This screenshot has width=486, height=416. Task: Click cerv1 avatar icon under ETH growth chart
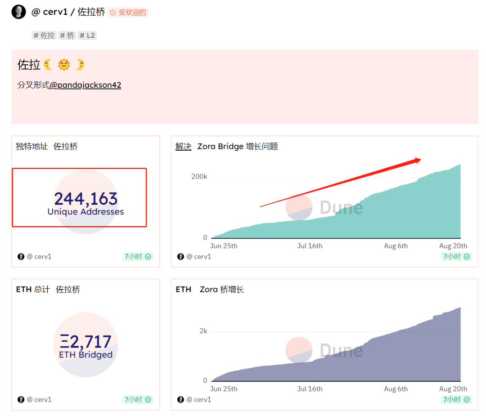(180, 399)
